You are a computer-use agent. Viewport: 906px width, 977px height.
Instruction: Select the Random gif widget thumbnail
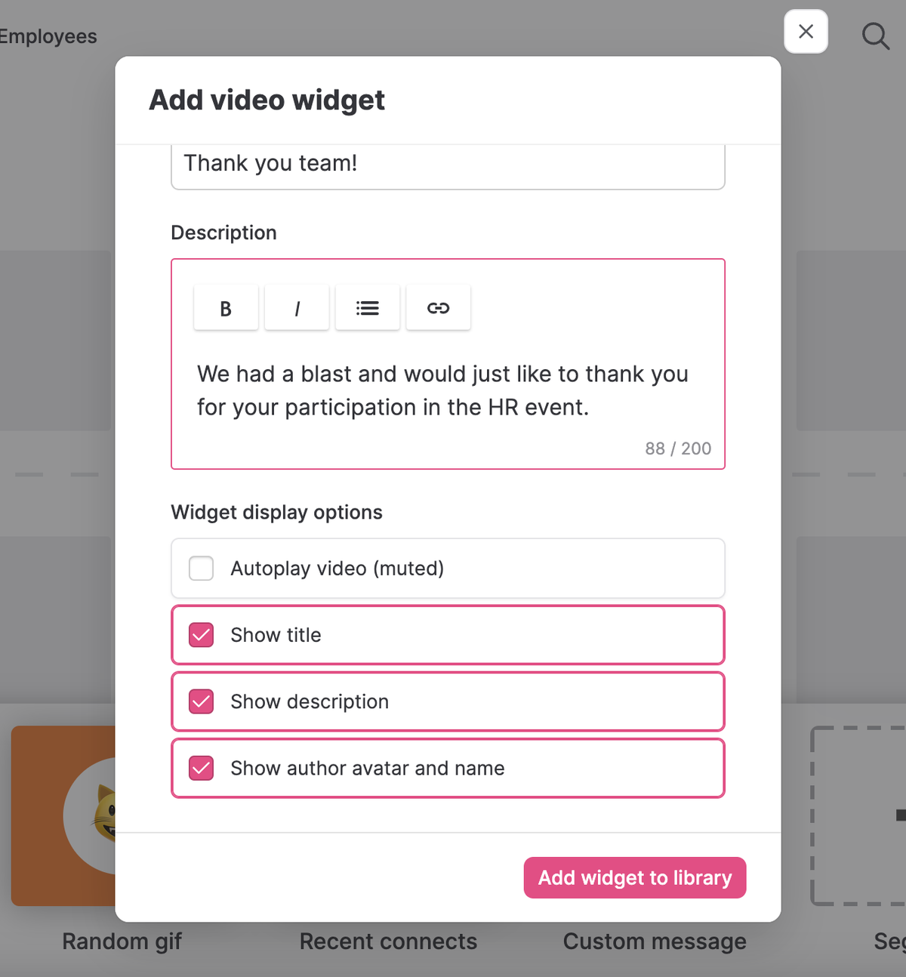click(x=63, y=815)
